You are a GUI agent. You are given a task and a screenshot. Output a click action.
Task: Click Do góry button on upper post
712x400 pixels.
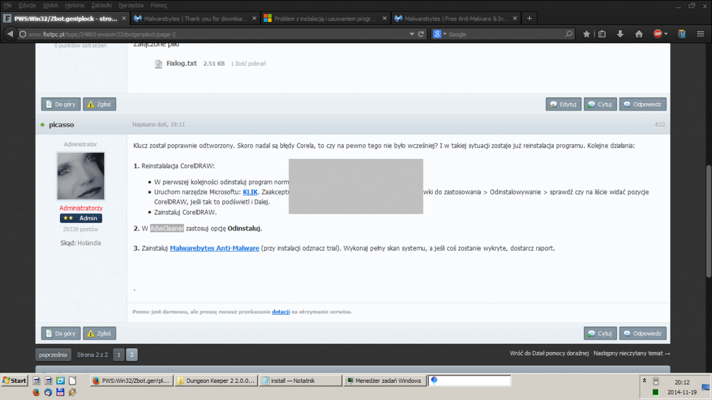[61, 104]
